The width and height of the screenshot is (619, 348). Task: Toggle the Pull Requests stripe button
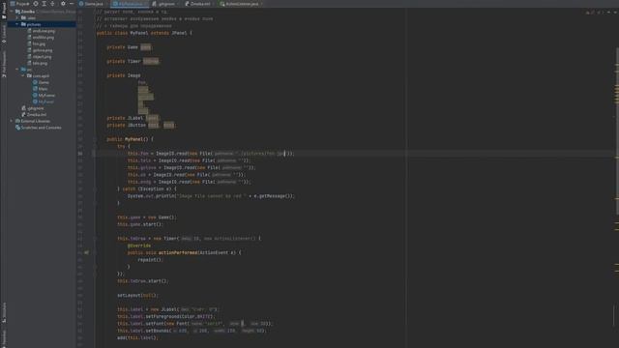pyautogui.click(x=4, y=65)
